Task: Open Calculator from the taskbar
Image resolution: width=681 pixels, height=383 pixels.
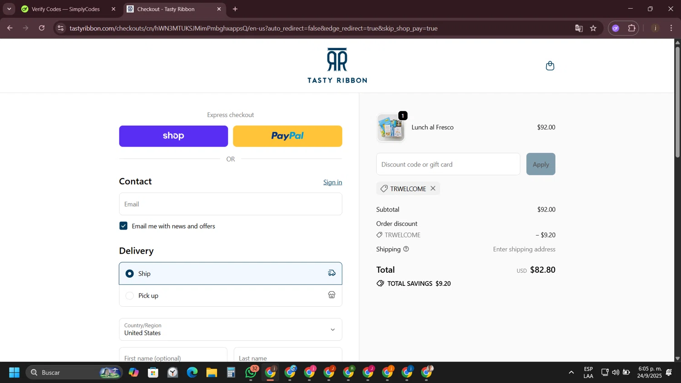Action: [231, 373]
